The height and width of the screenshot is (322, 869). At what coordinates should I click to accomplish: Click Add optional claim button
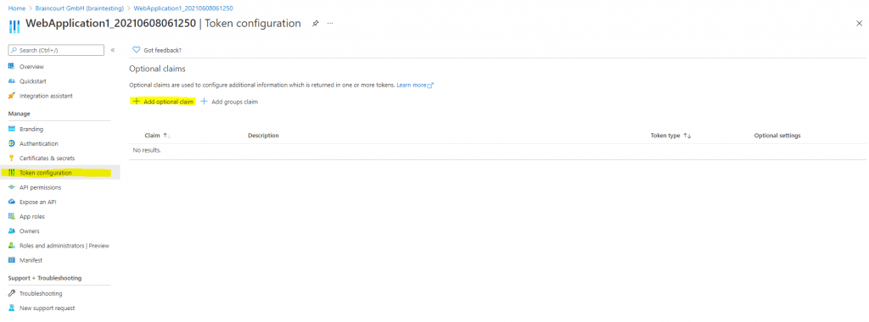tap(163, 102)
